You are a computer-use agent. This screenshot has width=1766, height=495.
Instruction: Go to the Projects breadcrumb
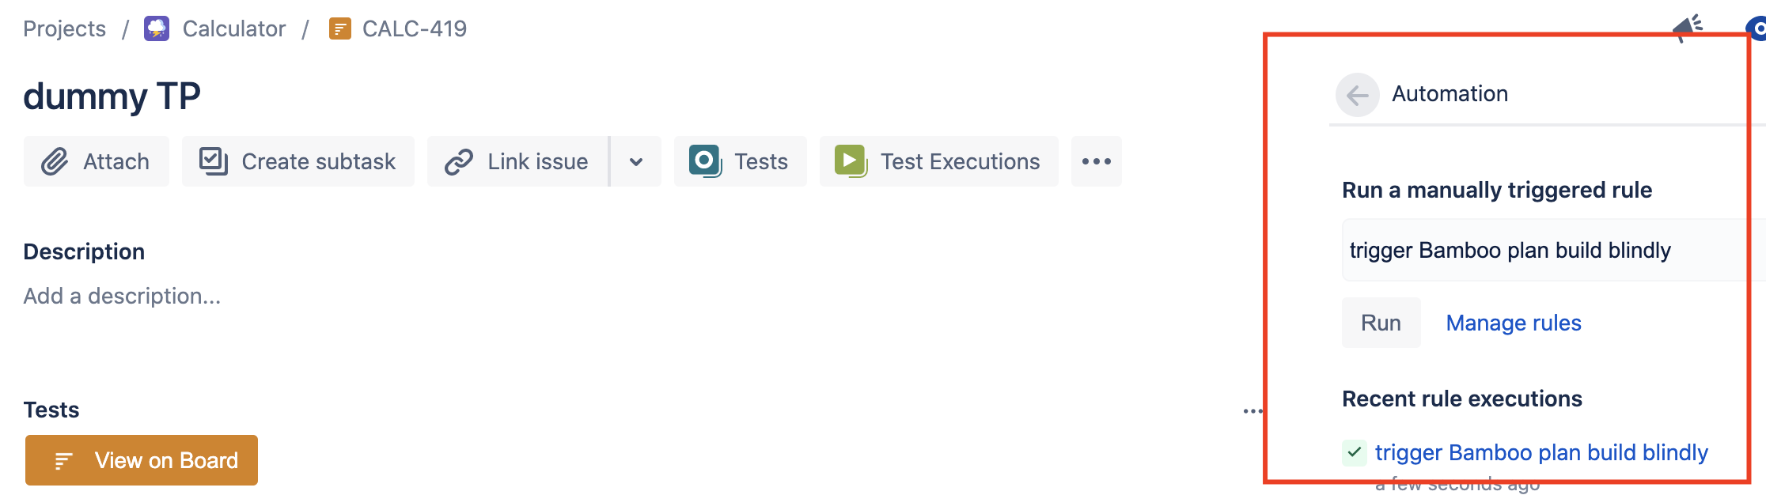tap(65, 29)
